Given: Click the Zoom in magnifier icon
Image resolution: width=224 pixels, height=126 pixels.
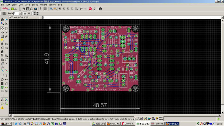Looking at the screenshot, I should tap(64, 9).
